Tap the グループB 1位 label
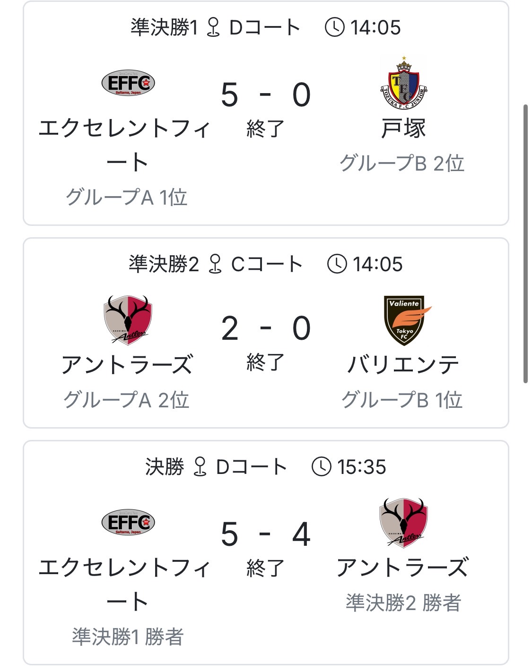 pyautogui.click(x=402, y=400)
